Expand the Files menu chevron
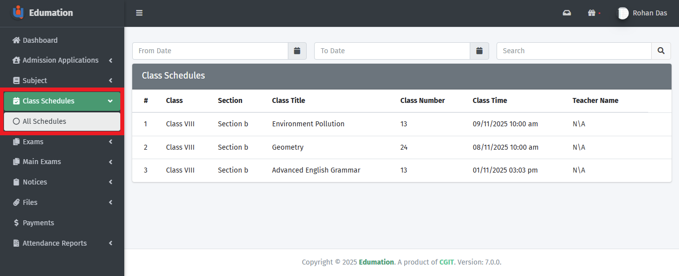 pyautogui.click(x=110, y=202)
